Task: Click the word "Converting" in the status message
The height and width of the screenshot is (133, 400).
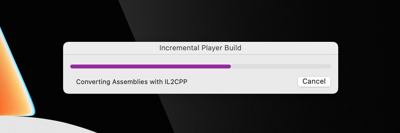Action: (93, 82)
